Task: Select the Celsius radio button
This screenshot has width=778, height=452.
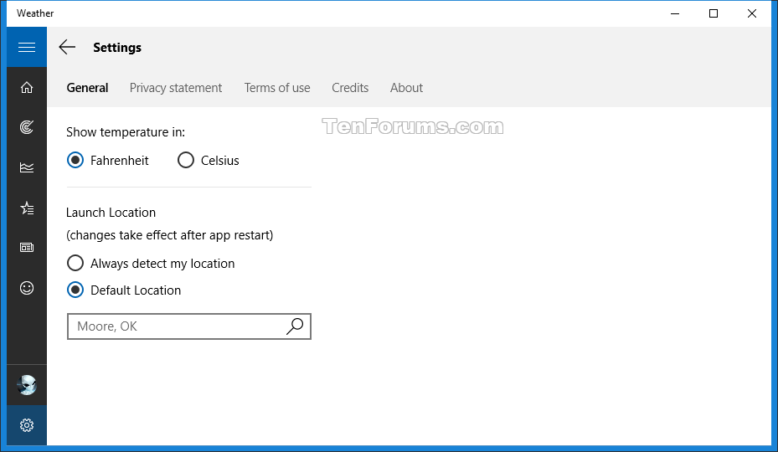Action: point(186,160)
